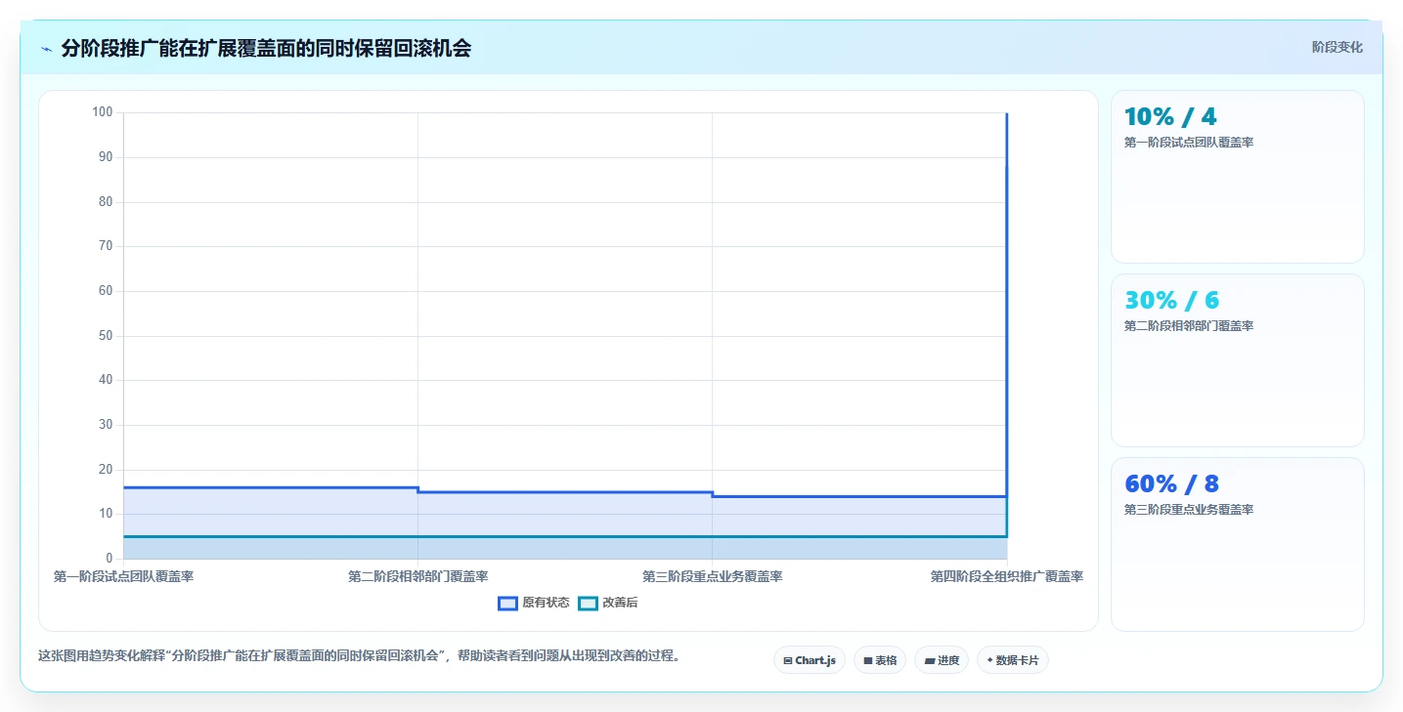The height and width of the screenshot is (712, 1403).
Task: Click the 改善后 legend label
Action: 620,604
